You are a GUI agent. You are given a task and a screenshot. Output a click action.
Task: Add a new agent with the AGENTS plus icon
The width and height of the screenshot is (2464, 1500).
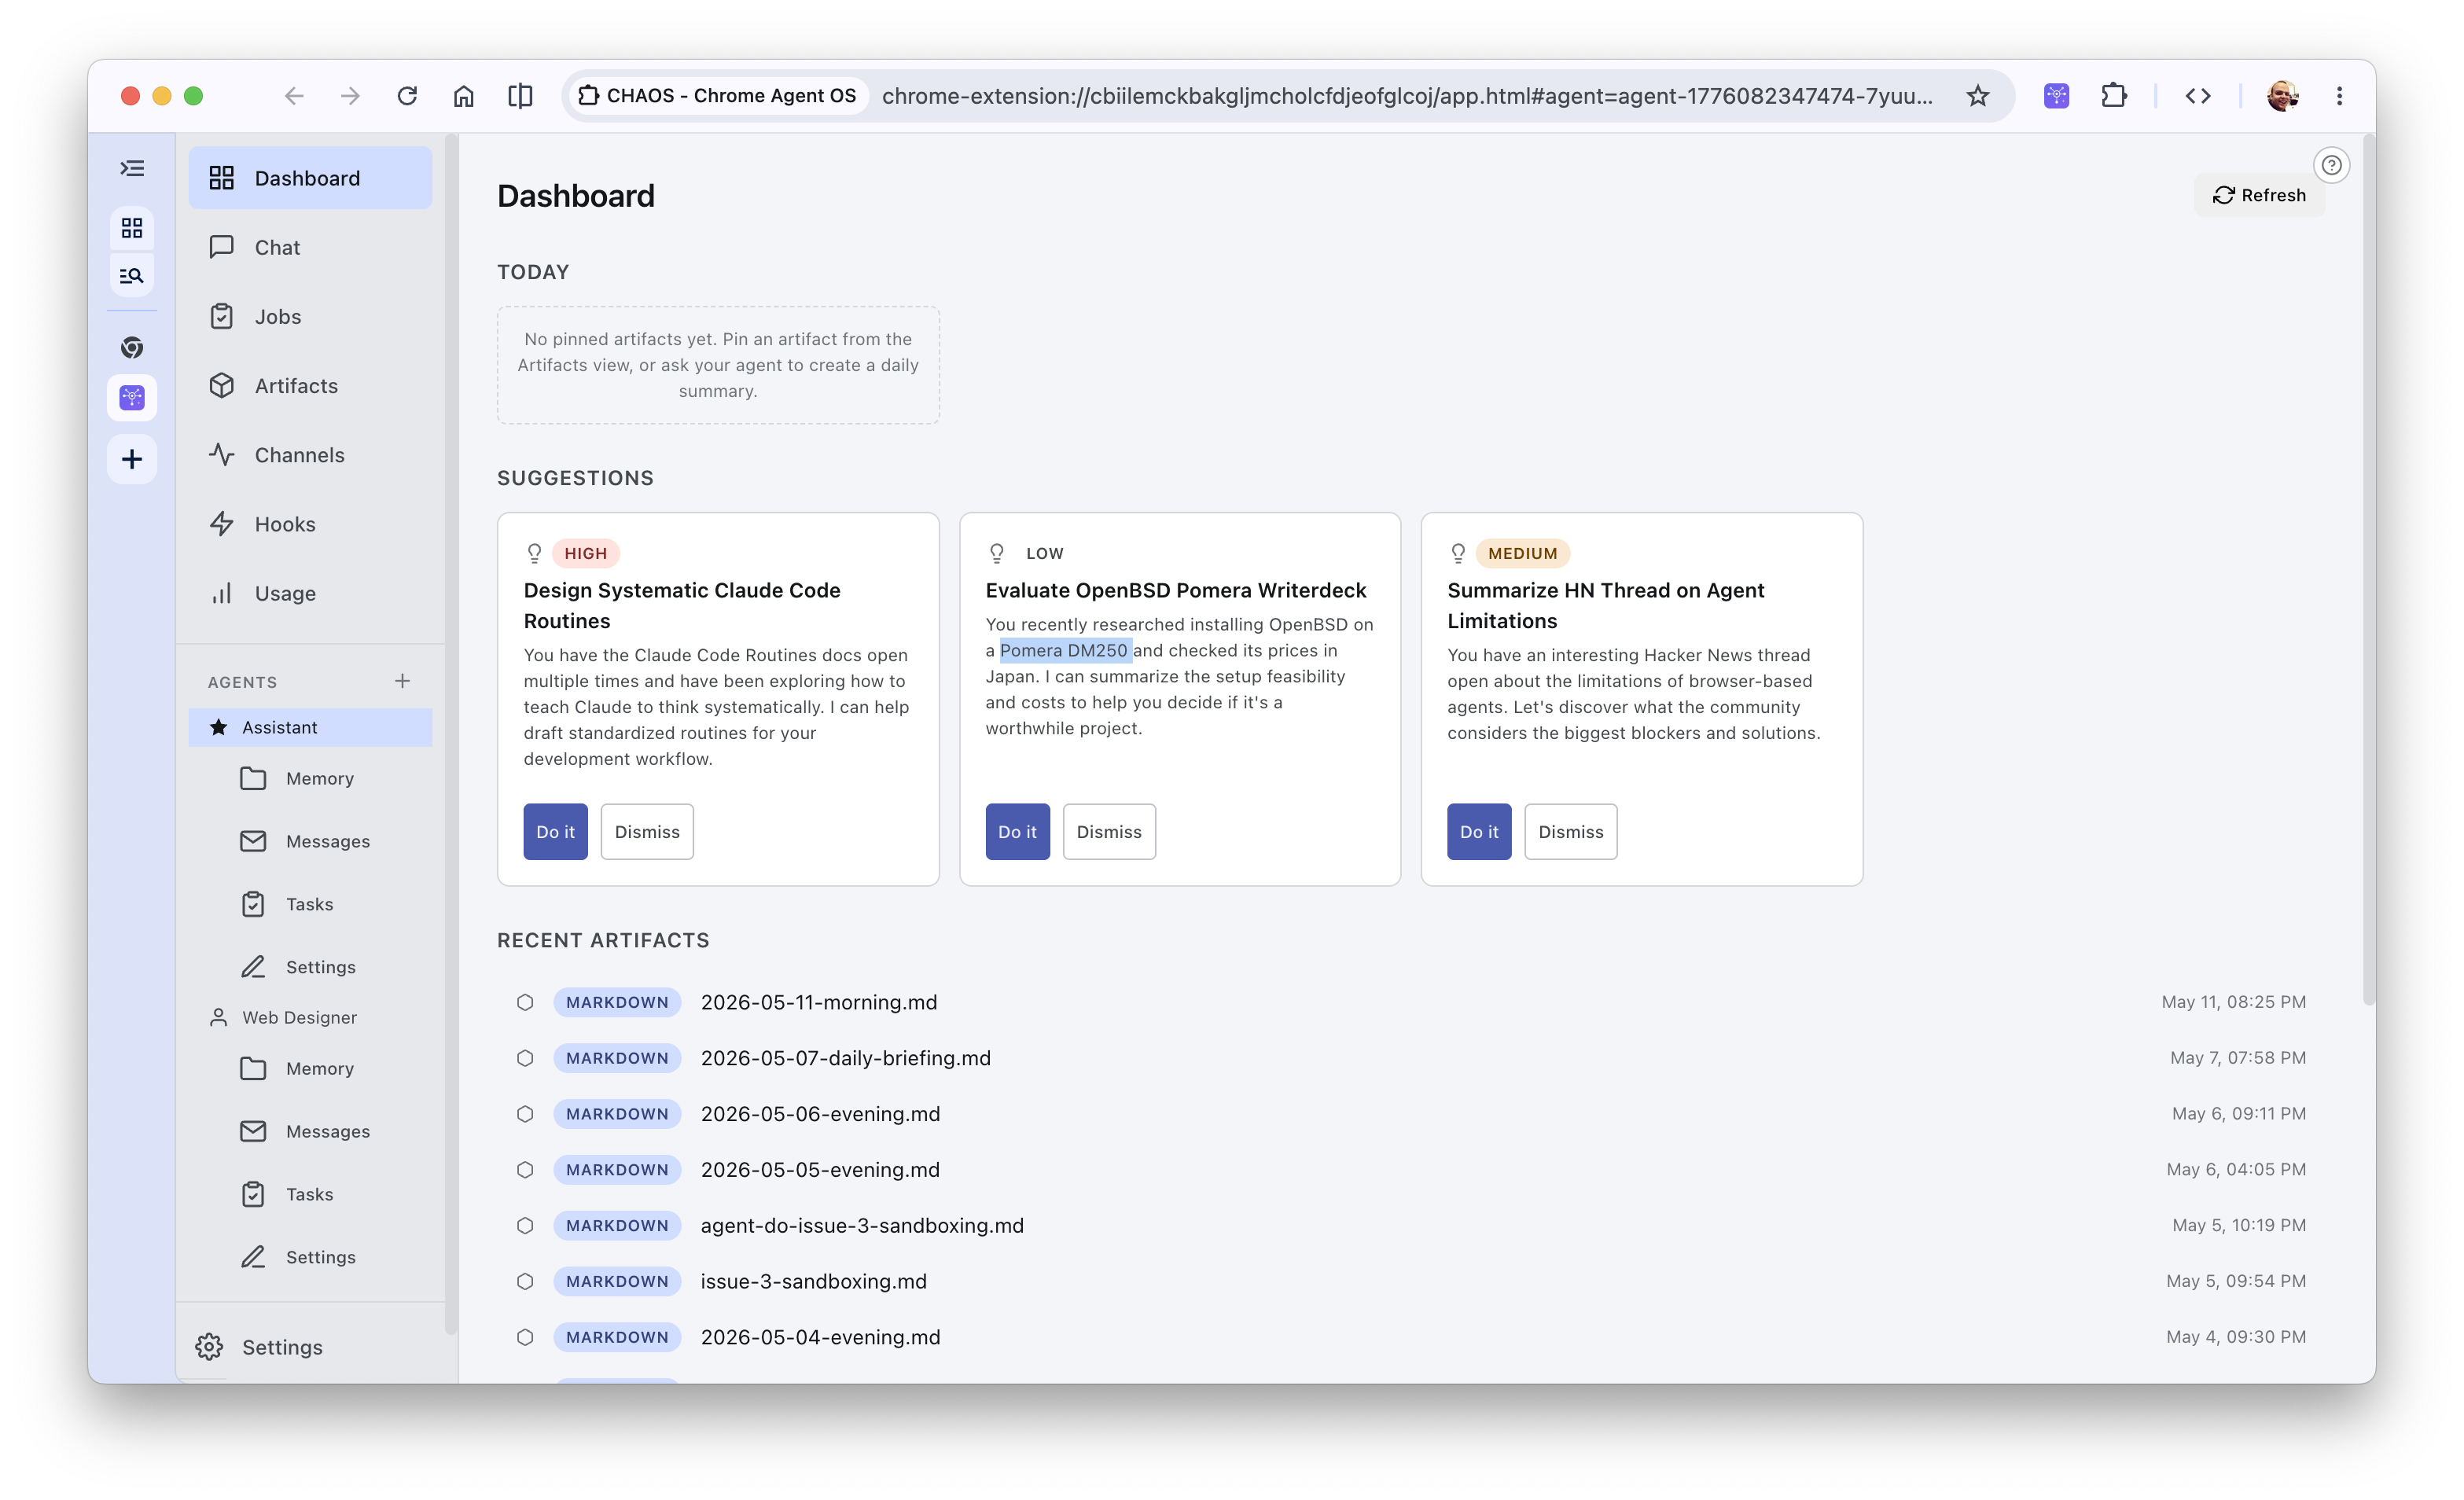(x=402, y=681)
